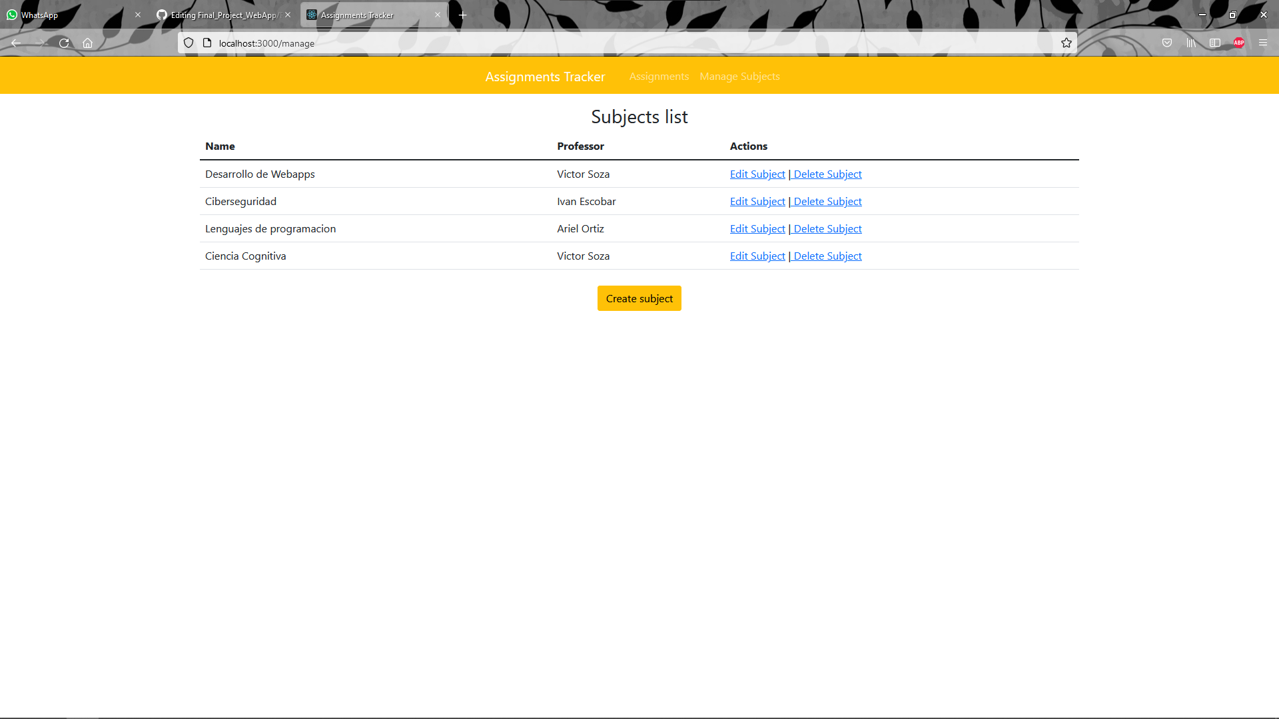Bookmark this page with the star icon

[1066, 43]
